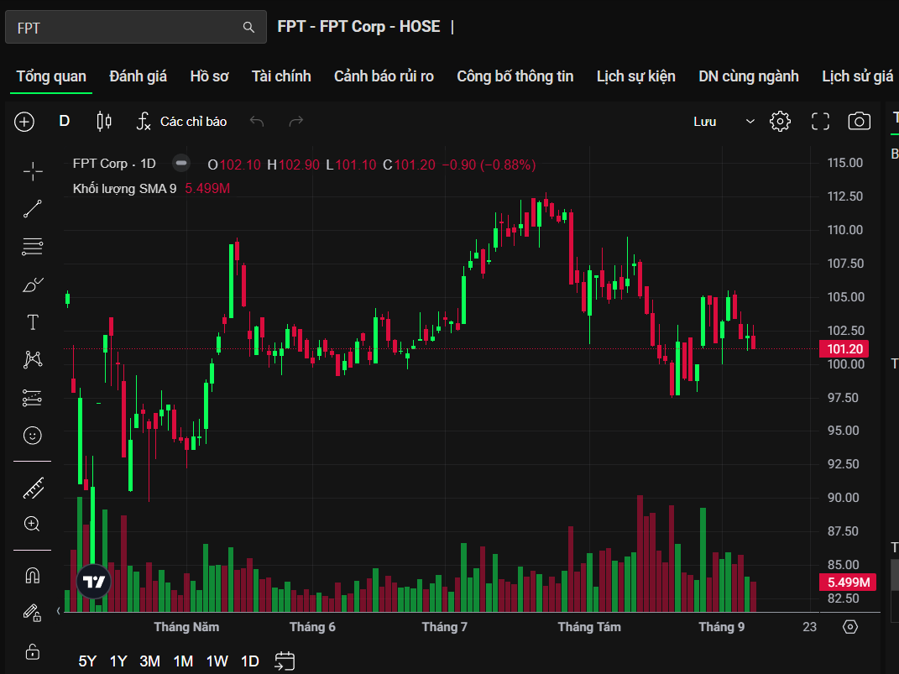899x674 pixels.
Task: Switch to the Đánh giá tab
Action: click(139, 76)
